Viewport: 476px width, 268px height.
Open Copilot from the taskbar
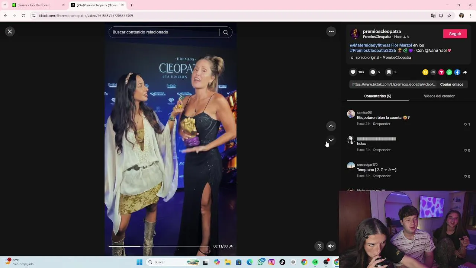[217, 262]
